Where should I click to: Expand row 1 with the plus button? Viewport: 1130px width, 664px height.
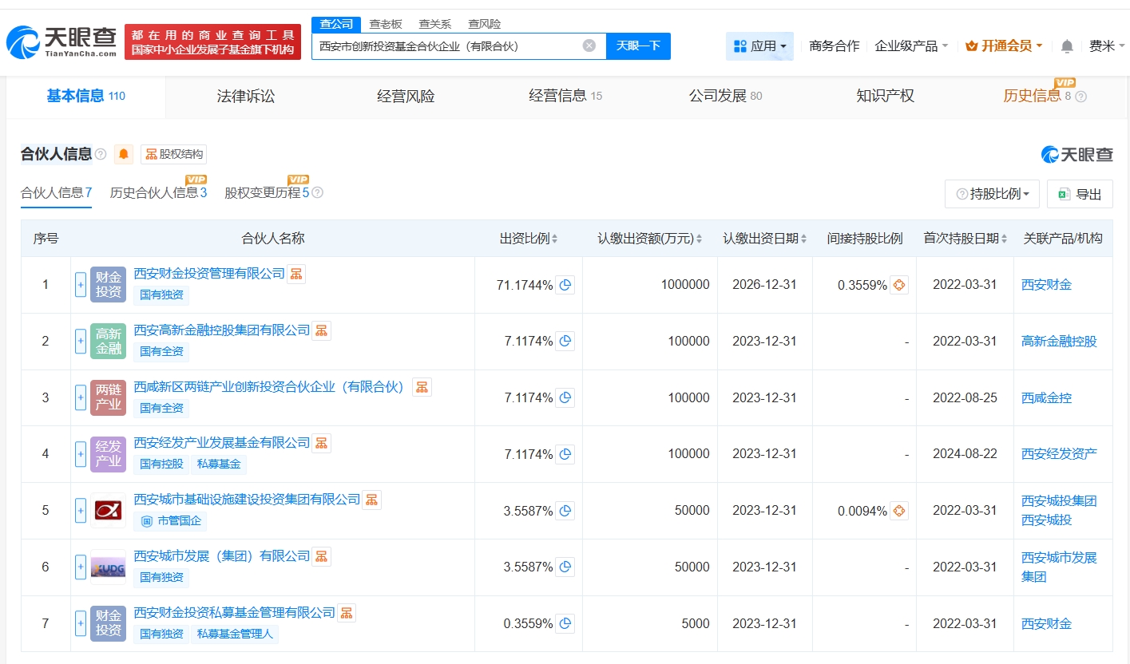(x=81, y=285)
